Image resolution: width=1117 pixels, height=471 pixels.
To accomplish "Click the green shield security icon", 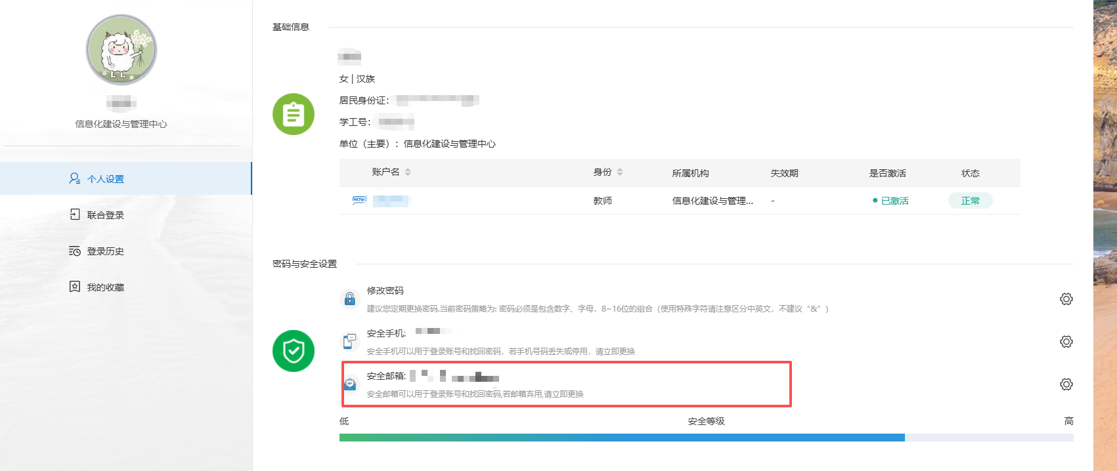I will coord(294,351).
